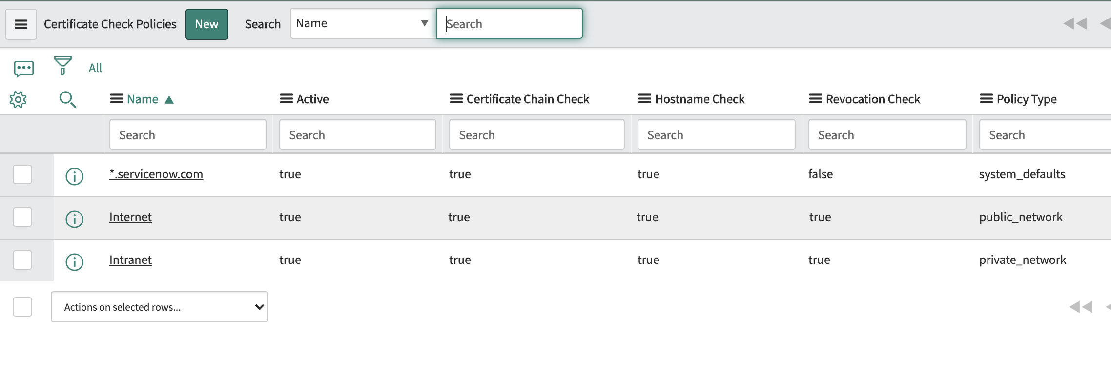Open the Name search field dropdown

point(363,23)
